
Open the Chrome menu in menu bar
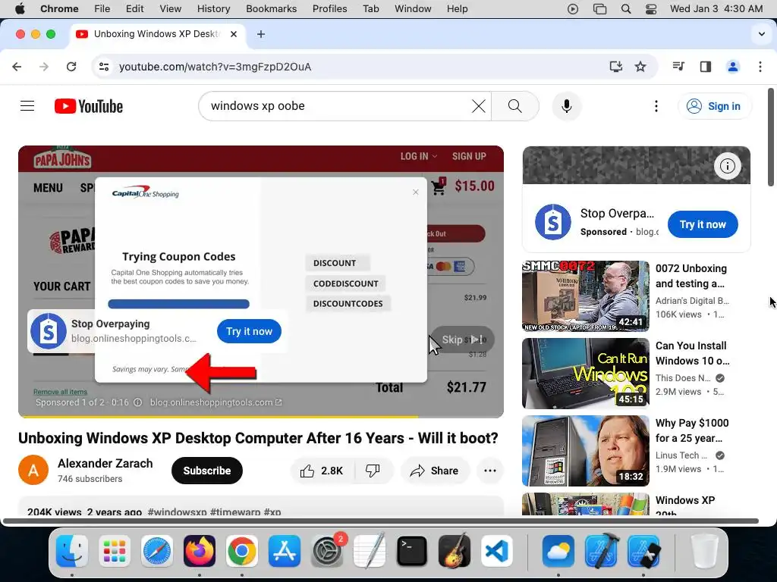pyautogui.click(x=59, y=8)
